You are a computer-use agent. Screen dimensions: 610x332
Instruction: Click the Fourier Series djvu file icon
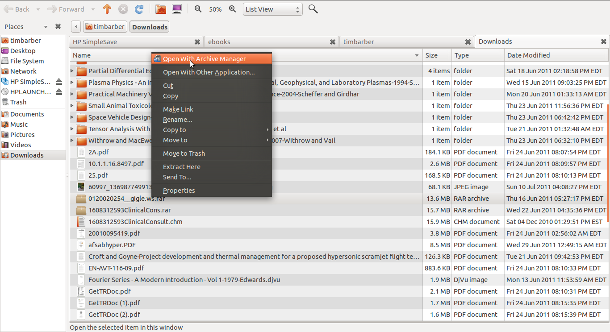pyautogui.click(x=81, y=280)
